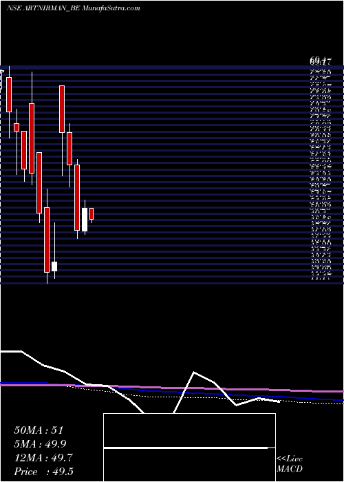Click the last small red candlestick

coord(92,213)
